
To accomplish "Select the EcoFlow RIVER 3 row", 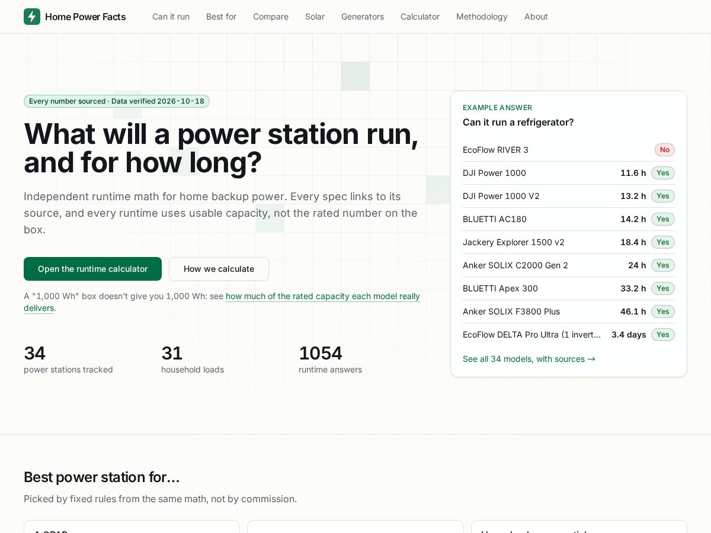I will click(569, 150).
